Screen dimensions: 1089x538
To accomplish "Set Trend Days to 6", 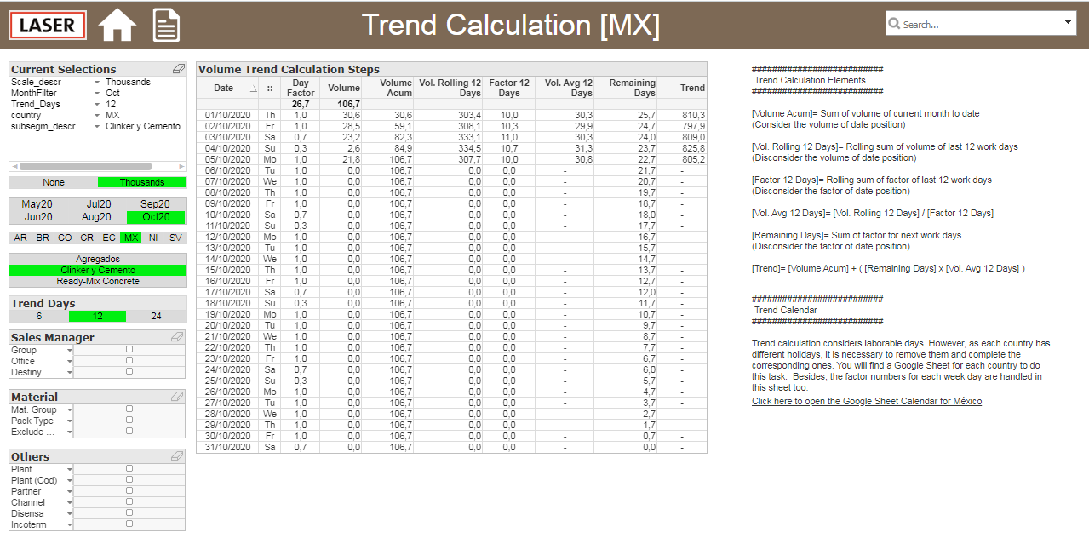I will tap(39, 316).
